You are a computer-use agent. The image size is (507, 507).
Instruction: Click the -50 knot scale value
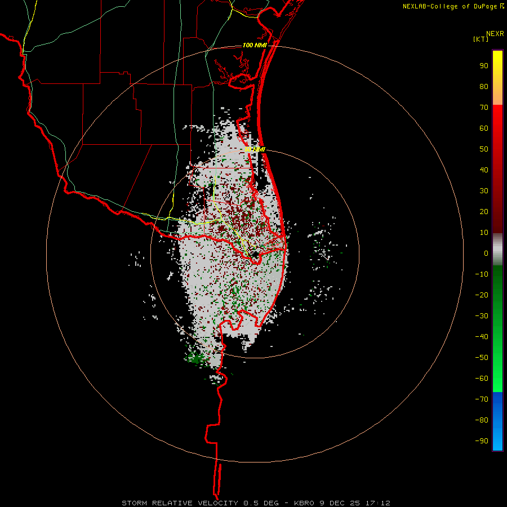point(482,357)
